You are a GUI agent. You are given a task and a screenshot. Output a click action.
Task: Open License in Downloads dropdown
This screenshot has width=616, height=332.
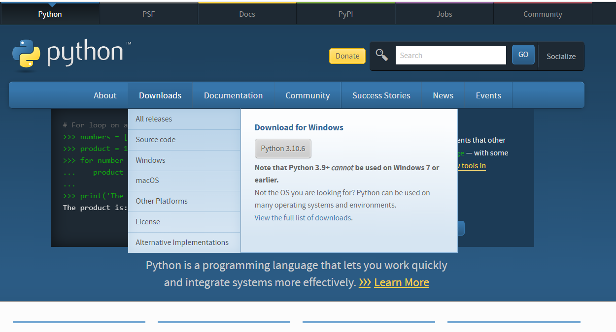pos(184,222)
